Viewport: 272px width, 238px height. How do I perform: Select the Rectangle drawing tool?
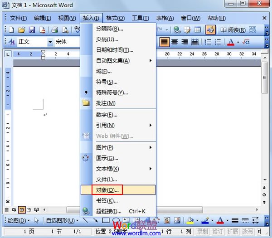click(x=106, y=220)
